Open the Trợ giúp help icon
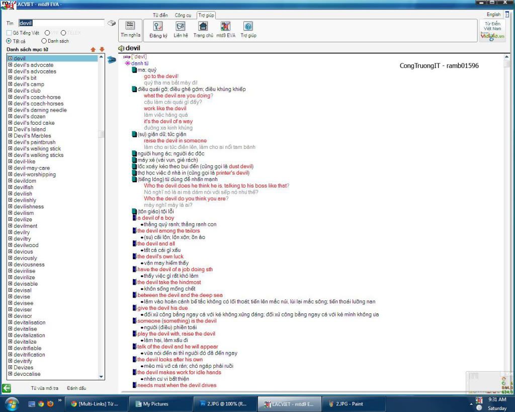The image size is (515, 412). [x=248, y=26]
